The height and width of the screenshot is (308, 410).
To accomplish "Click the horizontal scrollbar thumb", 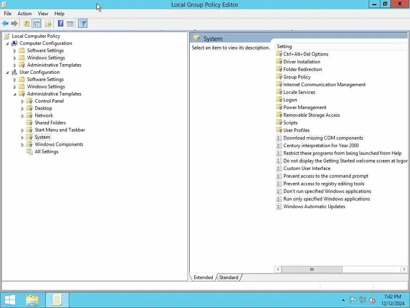I will 312,269.
